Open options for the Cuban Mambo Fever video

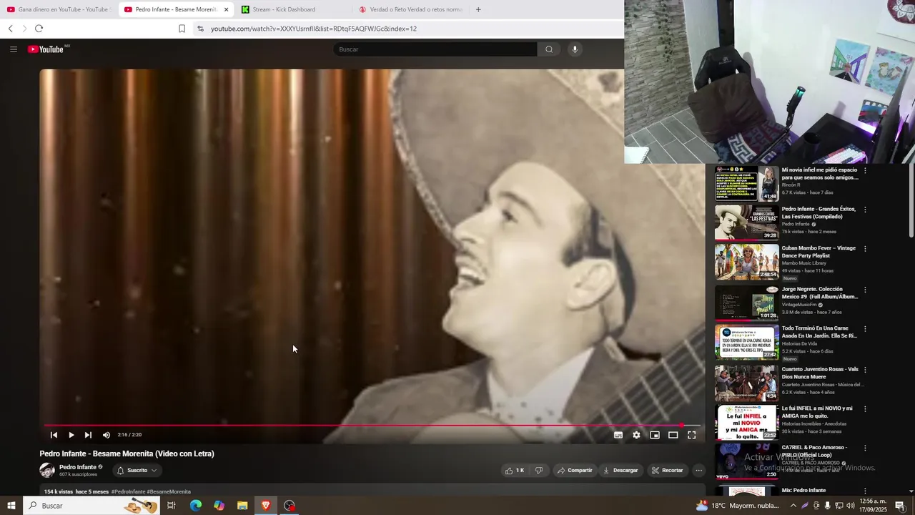click(865, 249)
